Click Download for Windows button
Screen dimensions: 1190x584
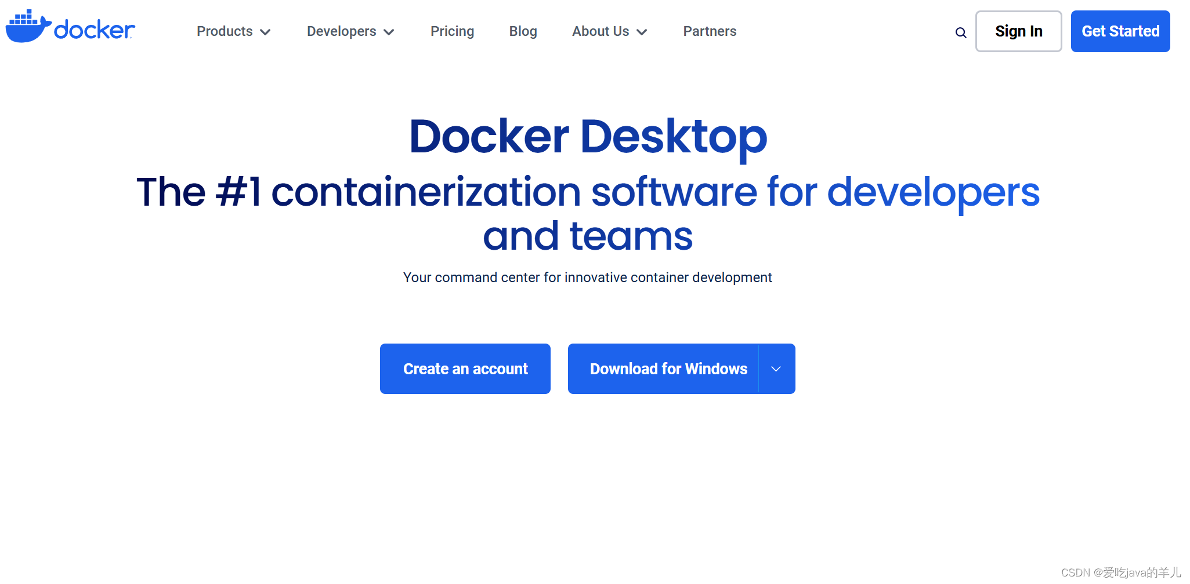coord(663,368)
